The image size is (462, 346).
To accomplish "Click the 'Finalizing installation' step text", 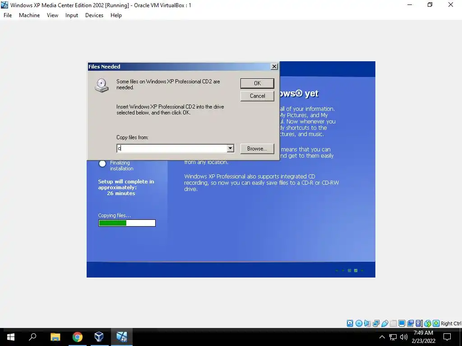I will 122,165.
